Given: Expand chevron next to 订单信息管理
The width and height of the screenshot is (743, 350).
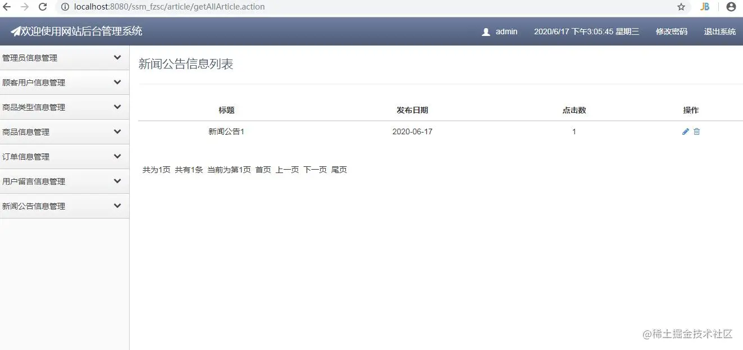Looking at the screenshot, I should point(117,156).
